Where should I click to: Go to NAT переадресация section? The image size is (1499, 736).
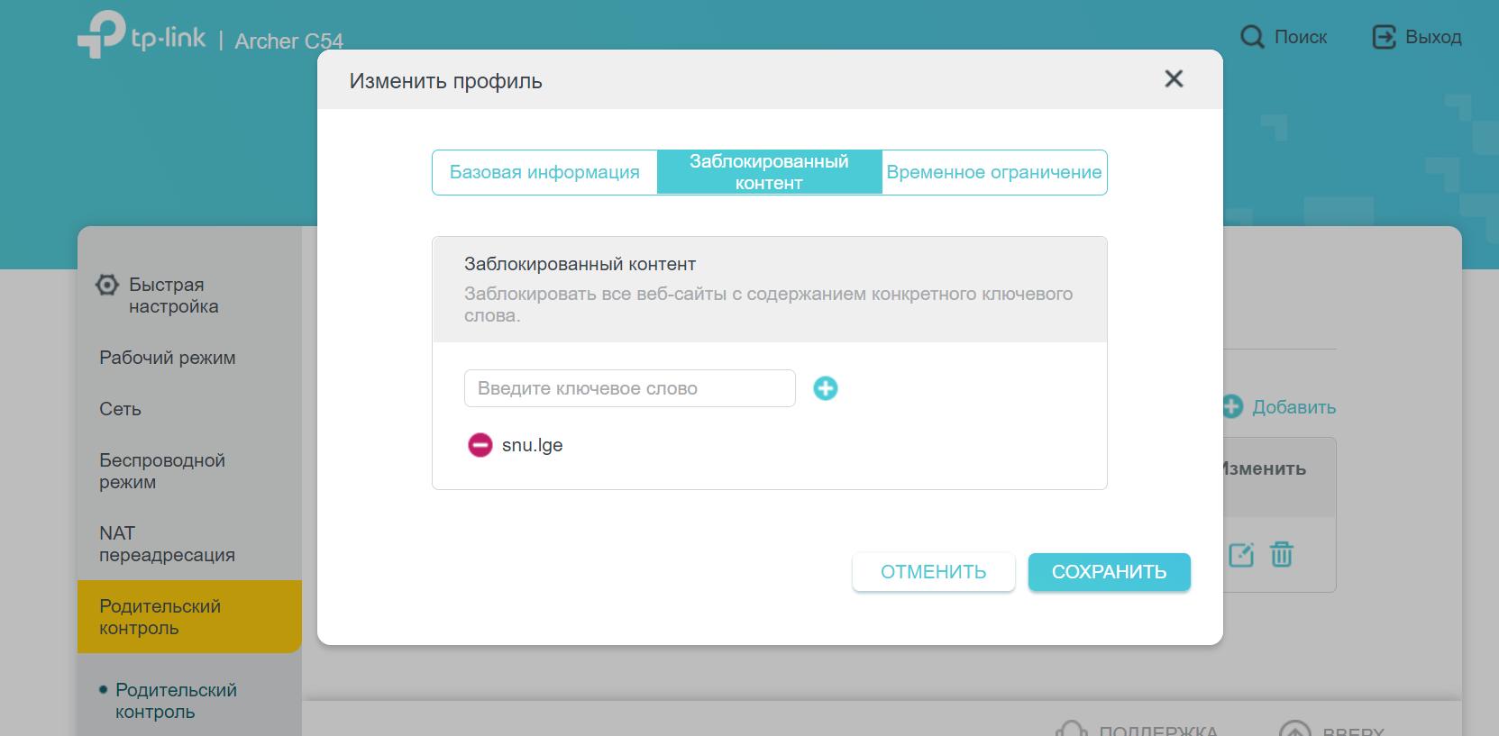coord(167,544)
